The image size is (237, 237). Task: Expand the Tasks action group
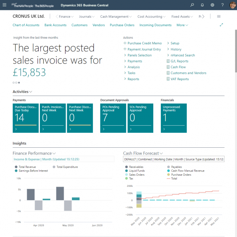pyautogui.click(x=130, y=73)
